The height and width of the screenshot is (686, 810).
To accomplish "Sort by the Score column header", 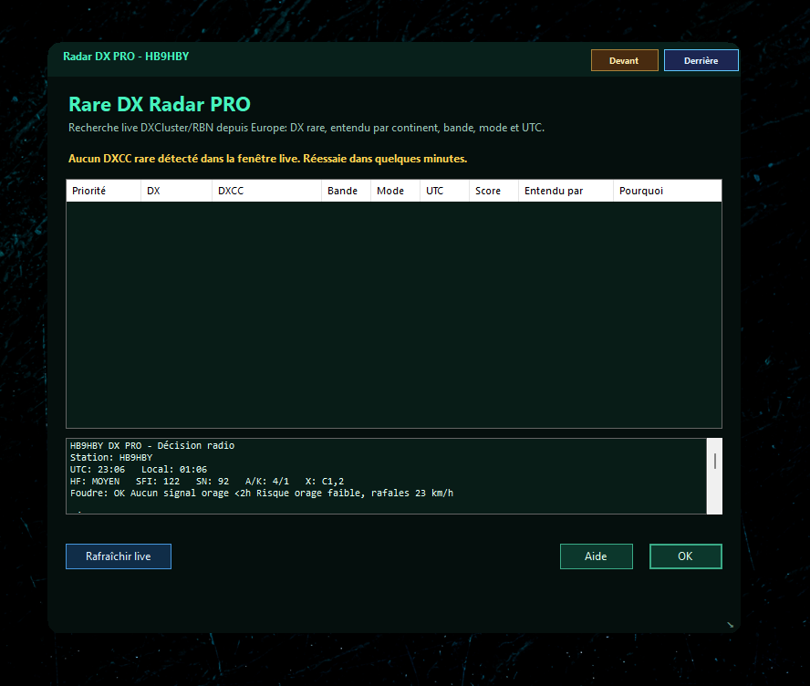I will 493,191.
